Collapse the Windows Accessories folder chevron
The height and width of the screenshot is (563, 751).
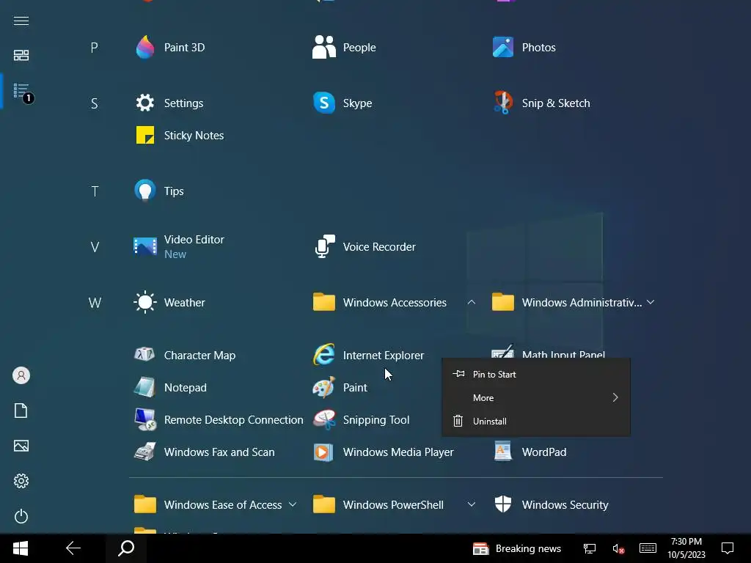click(x=472, y=302)
